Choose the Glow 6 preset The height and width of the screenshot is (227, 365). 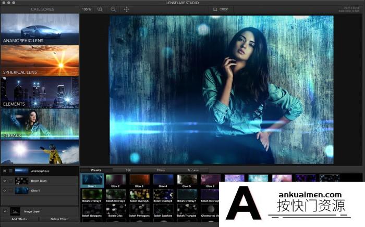[211, 181]
